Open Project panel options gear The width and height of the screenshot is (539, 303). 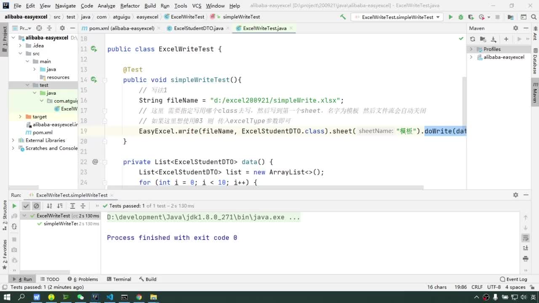click(62, 28)
